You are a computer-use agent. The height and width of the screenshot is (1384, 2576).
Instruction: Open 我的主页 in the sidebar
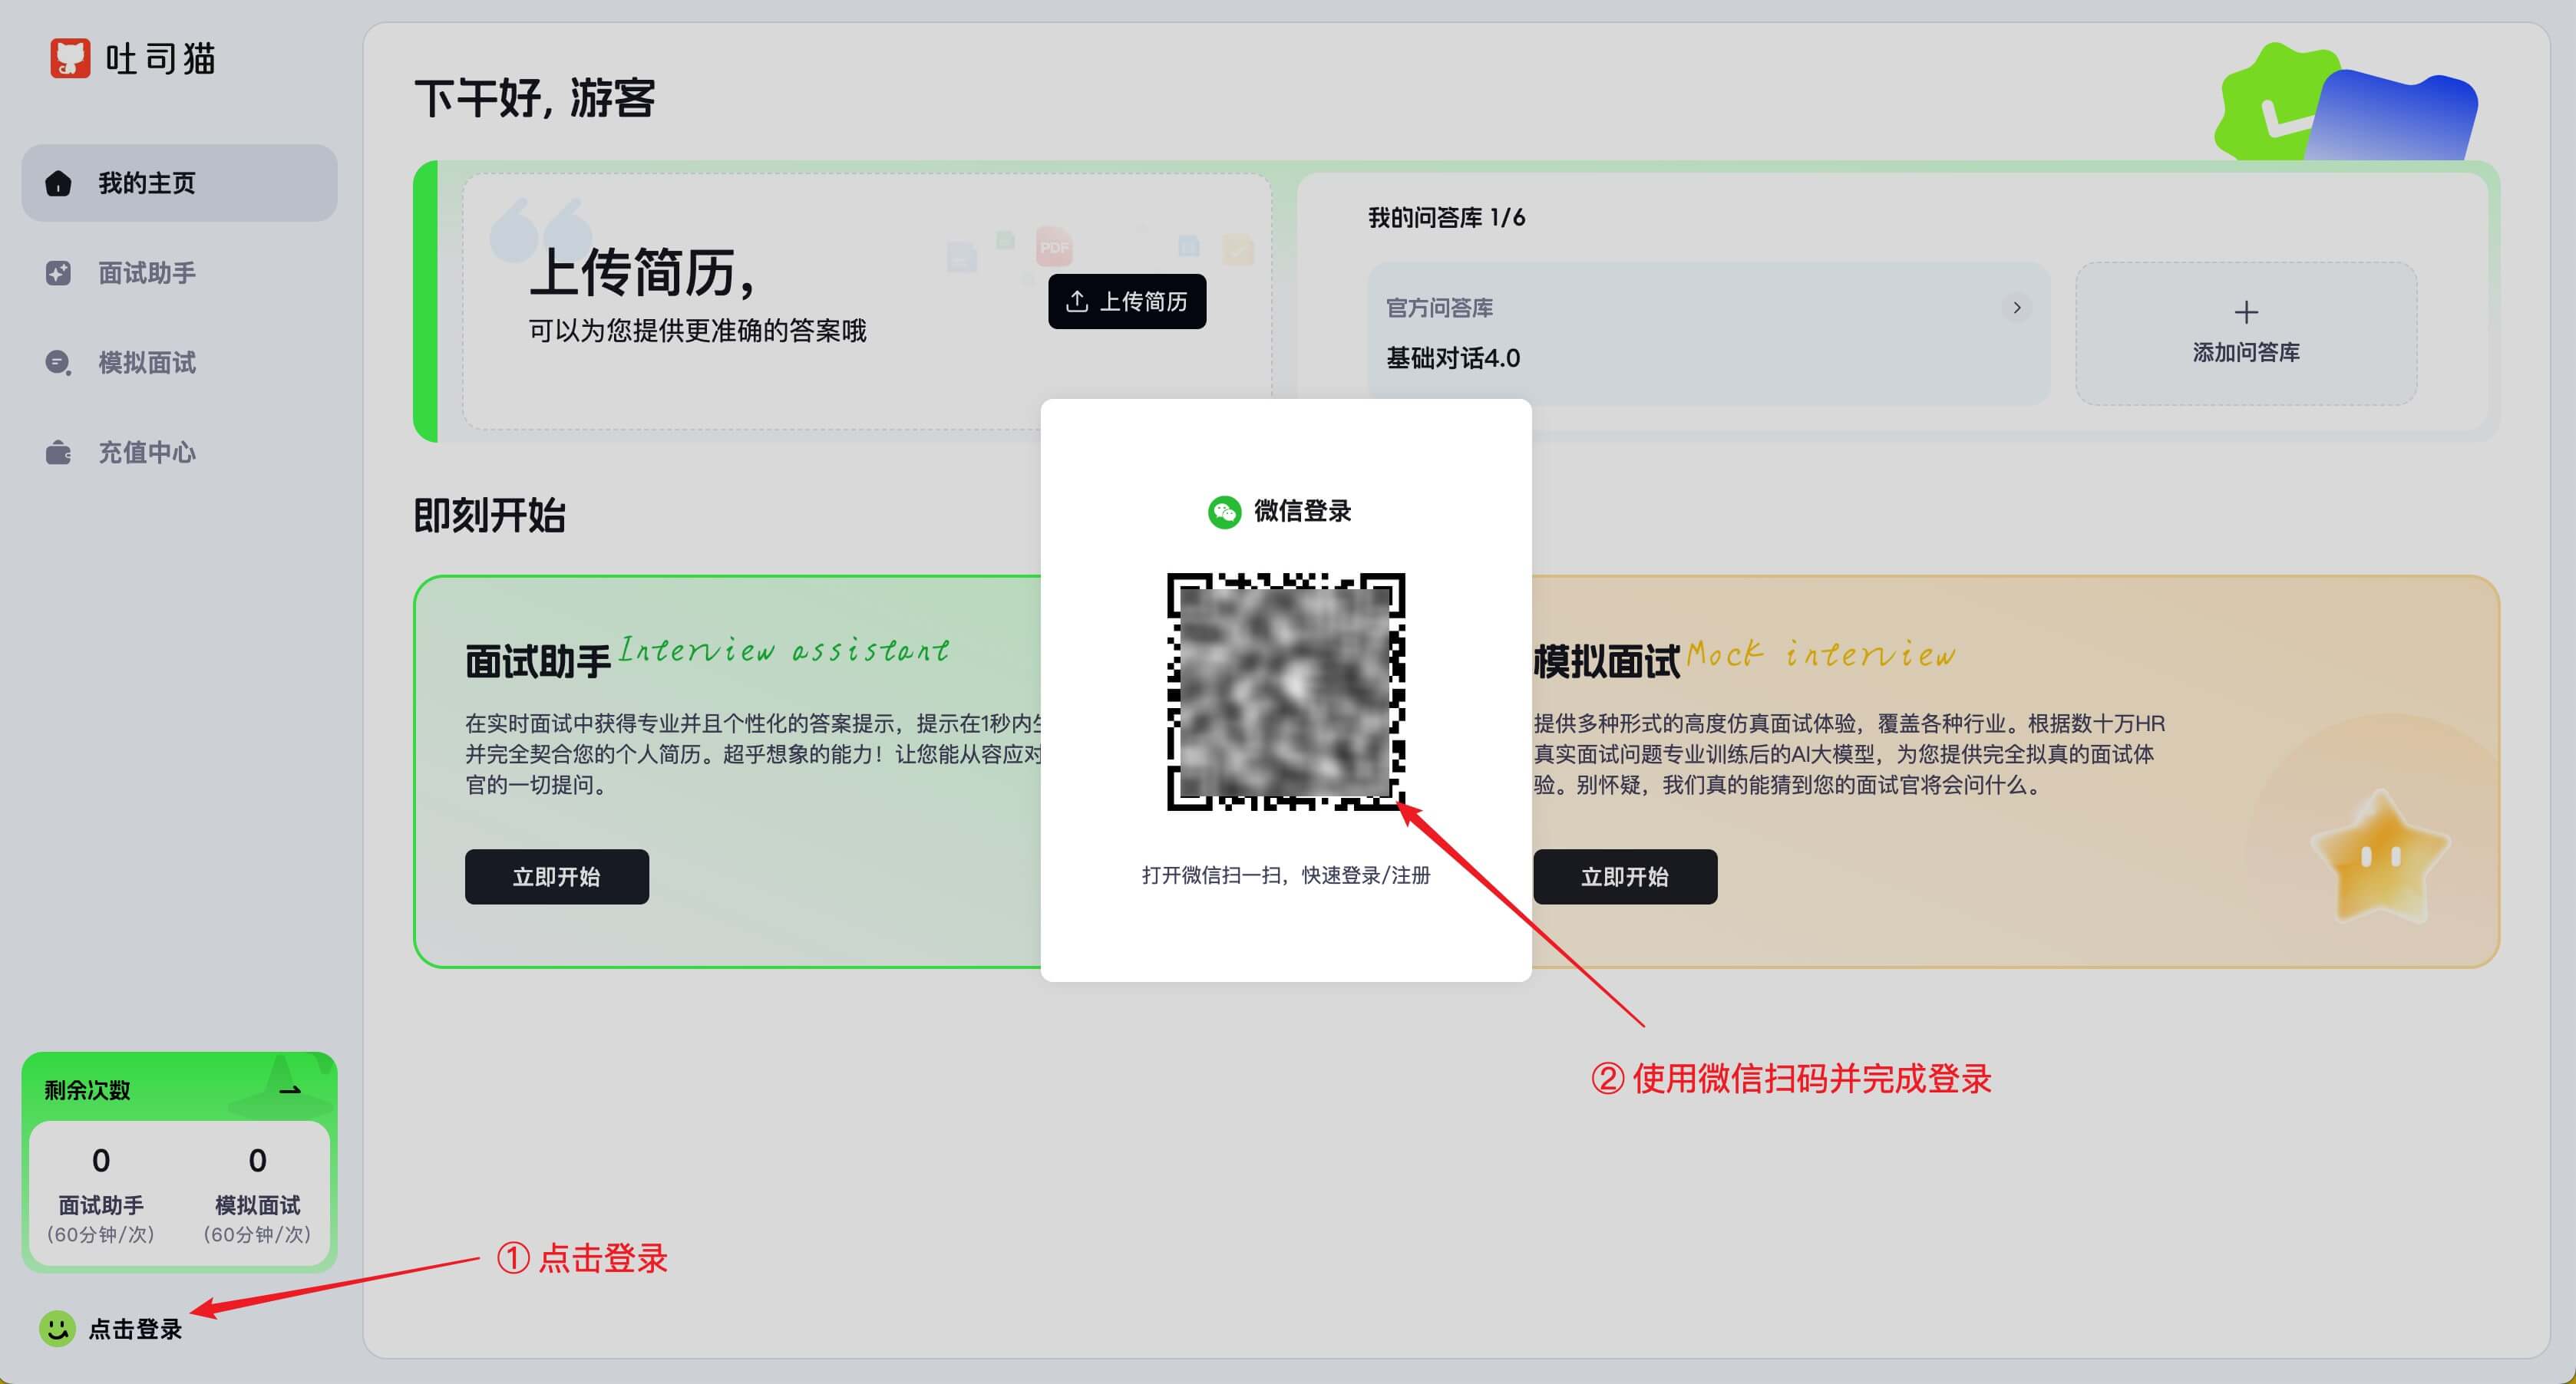pyautogui.click(x=179, y=183)
